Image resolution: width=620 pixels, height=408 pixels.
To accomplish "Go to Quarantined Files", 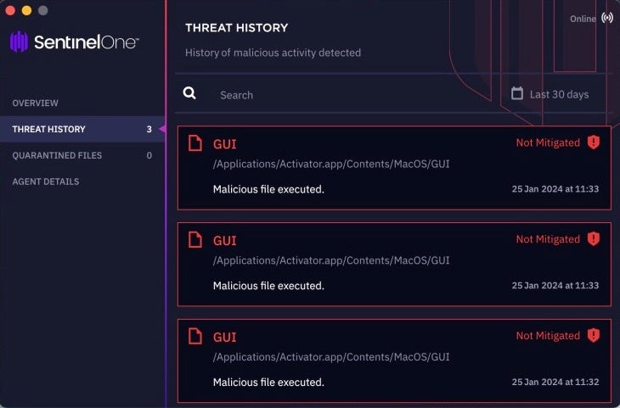I will pyautogui.click(x=57, y=156).
